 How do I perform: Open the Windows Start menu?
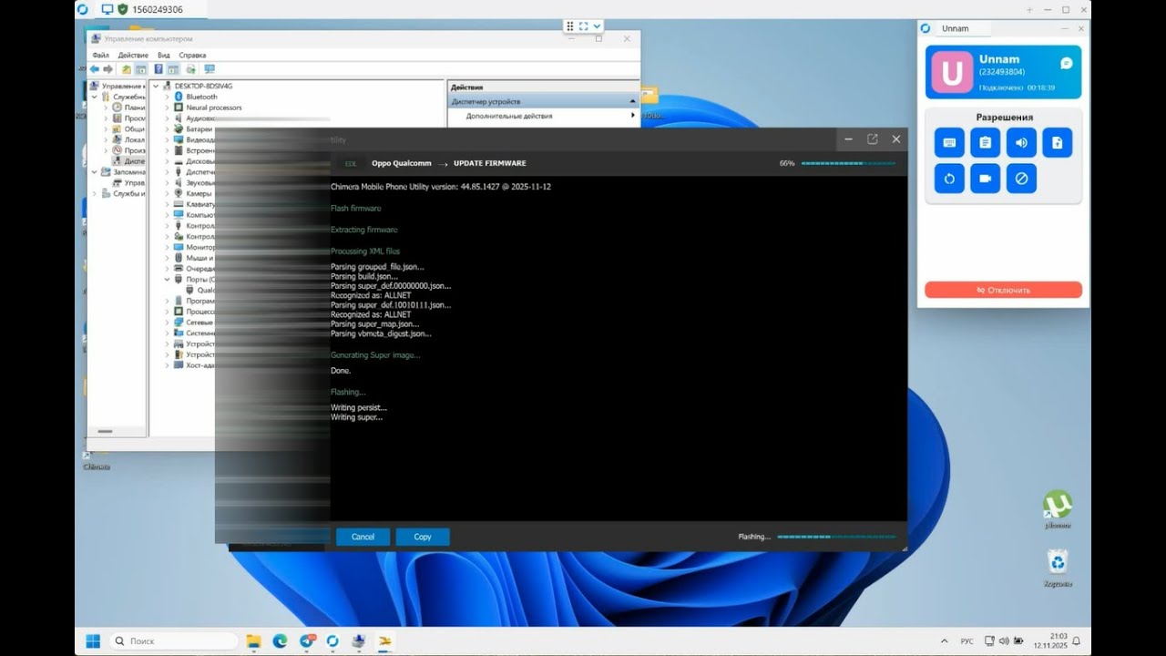tap(93, 641)
